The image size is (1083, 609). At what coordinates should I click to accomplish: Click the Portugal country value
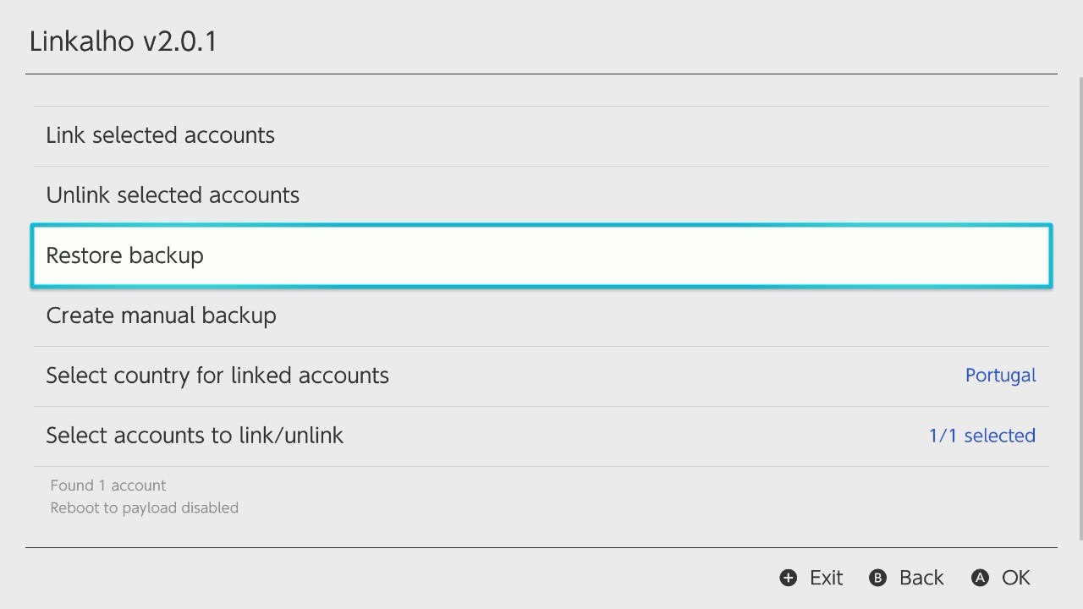[1001, 375]
